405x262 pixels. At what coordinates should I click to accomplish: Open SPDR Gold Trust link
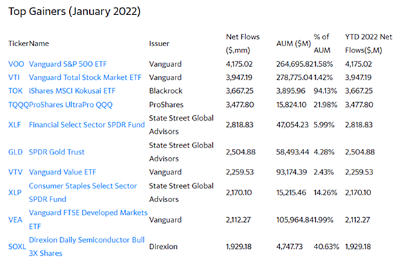tap(57, 152)
